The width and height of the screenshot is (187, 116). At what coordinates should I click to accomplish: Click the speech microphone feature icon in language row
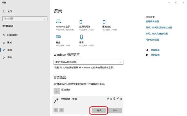[114, 99]
